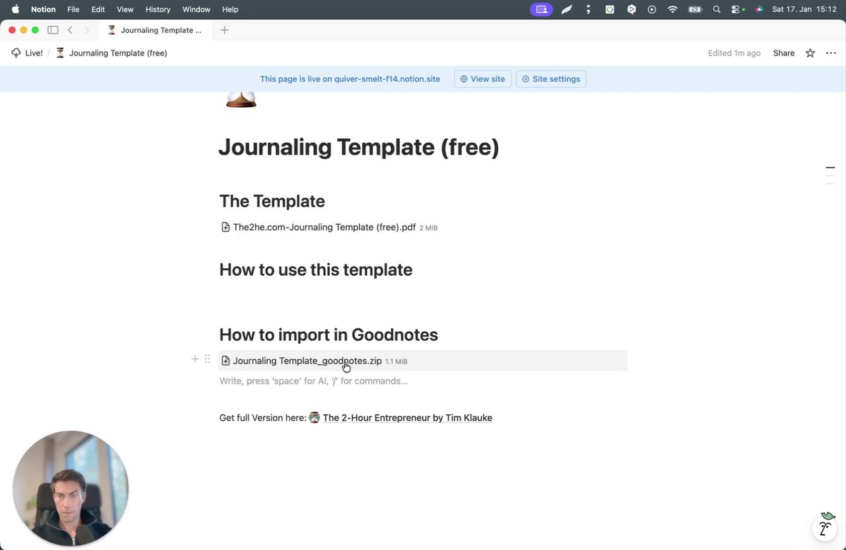846x550 pixels.
Task: Click the quill feather menu bar icon
Action: [566, 9]
